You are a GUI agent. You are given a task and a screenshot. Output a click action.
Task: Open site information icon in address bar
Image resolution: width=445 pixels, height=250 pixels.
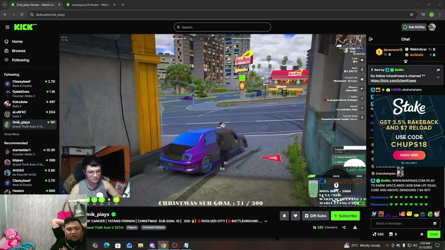click(x=32, y=15)
